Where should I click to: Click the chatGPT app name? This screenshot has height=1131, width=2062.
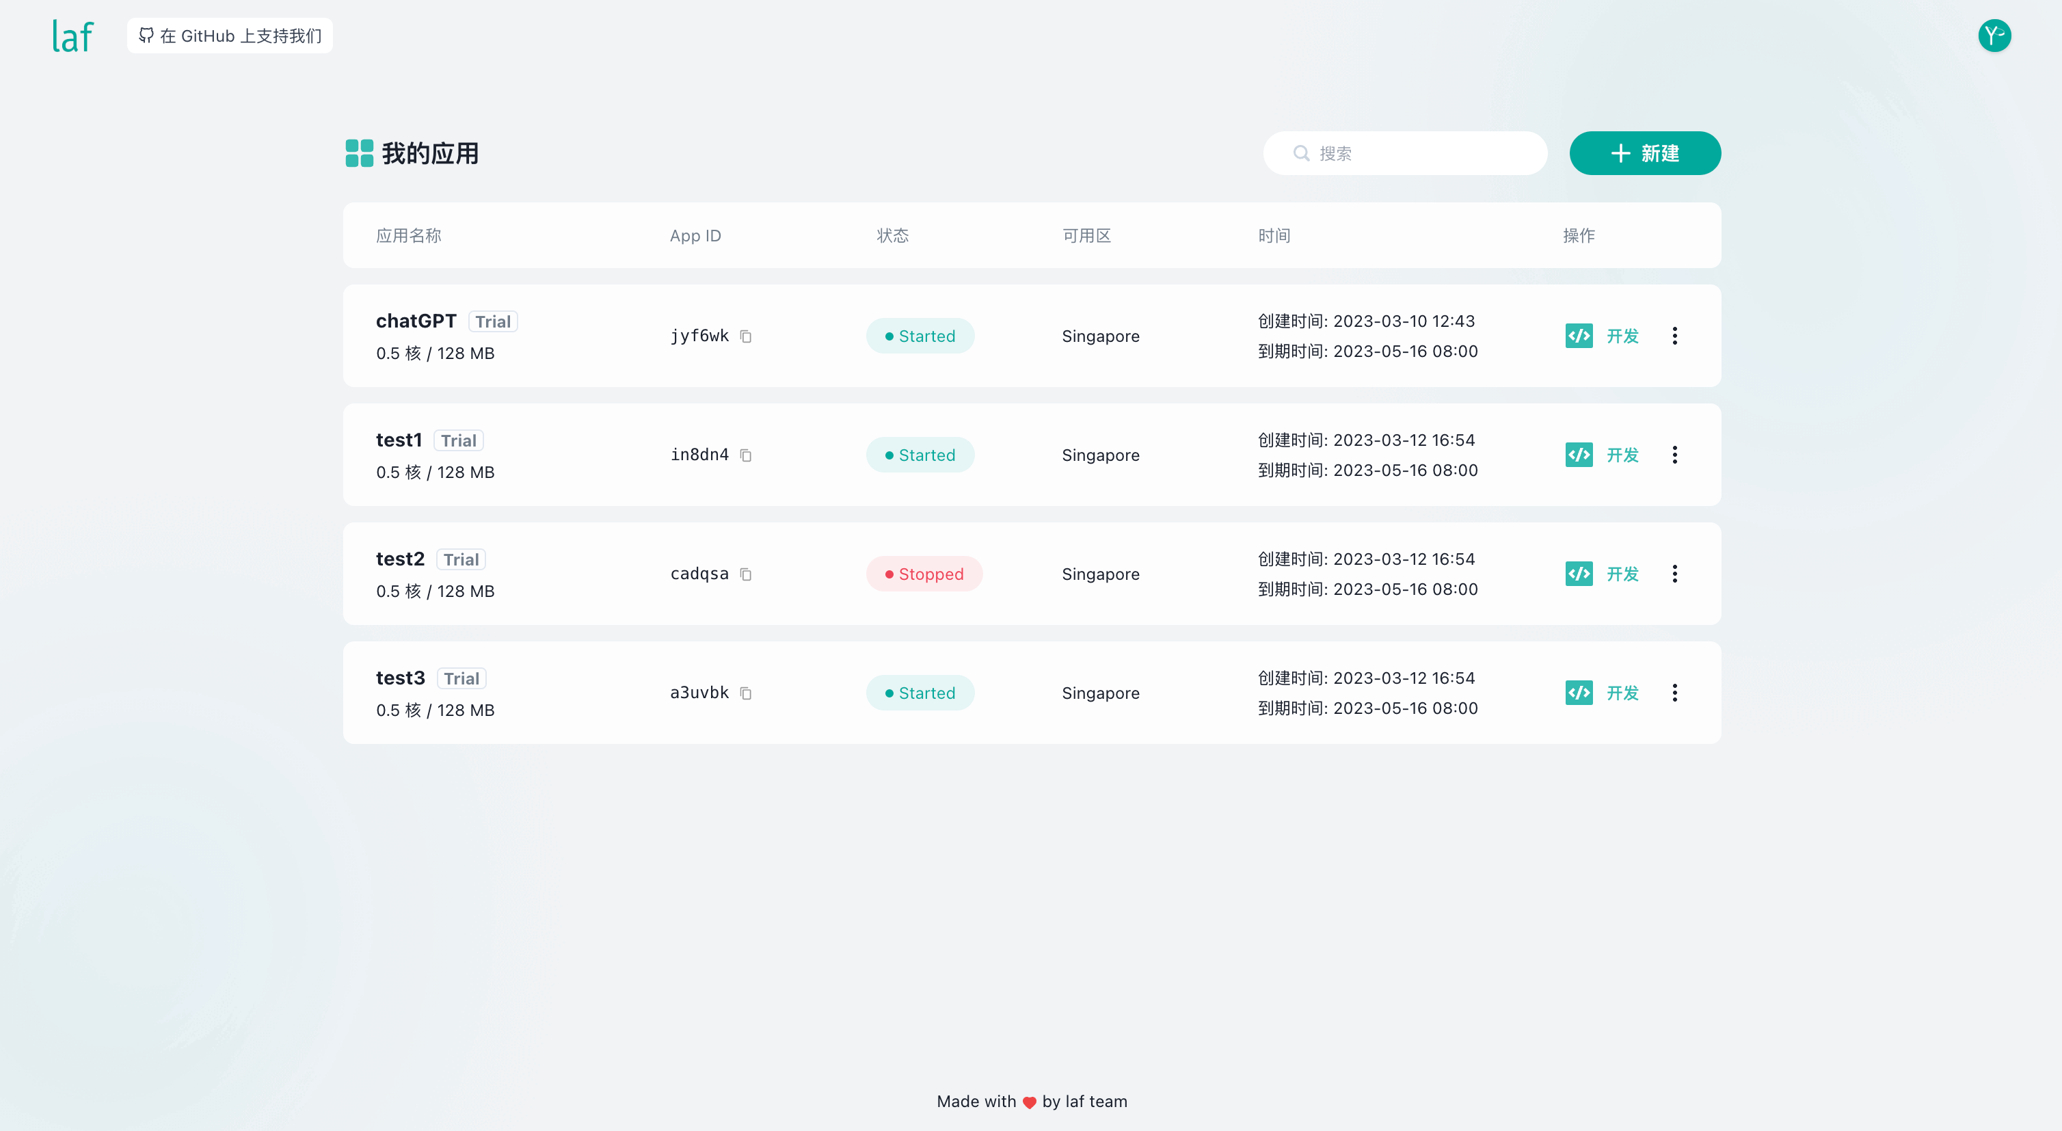(x=416, y=321)
